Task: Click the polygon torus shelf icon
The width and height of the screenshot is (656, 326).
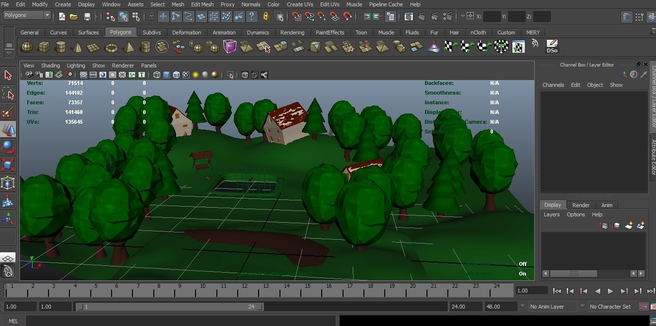Action: click(111, 47)
